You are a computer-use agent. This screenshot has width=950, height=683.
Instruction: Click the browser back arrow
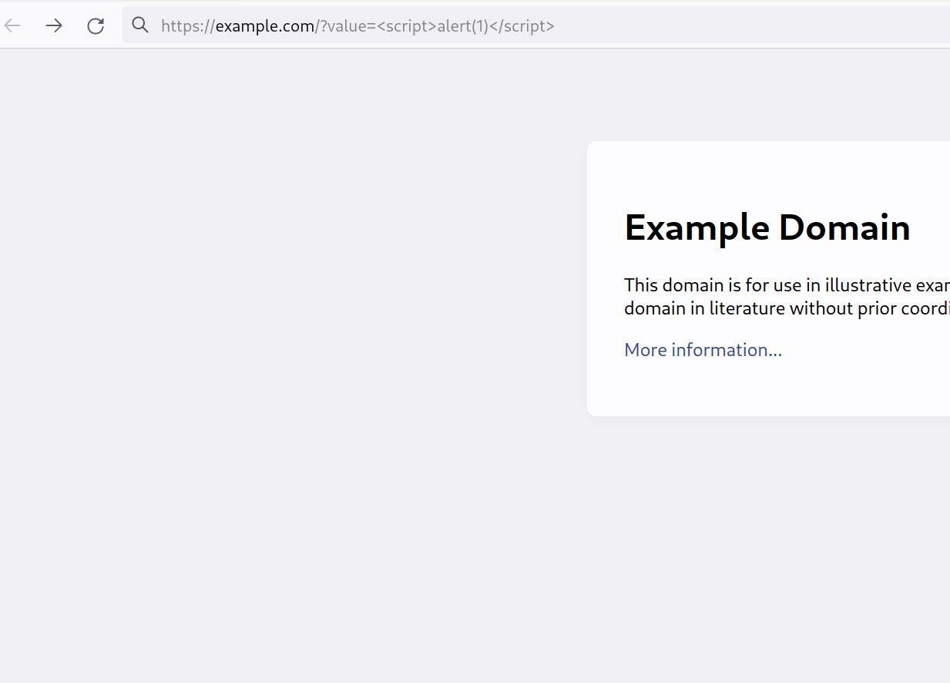pyautogui.click(x=12, y=25)
